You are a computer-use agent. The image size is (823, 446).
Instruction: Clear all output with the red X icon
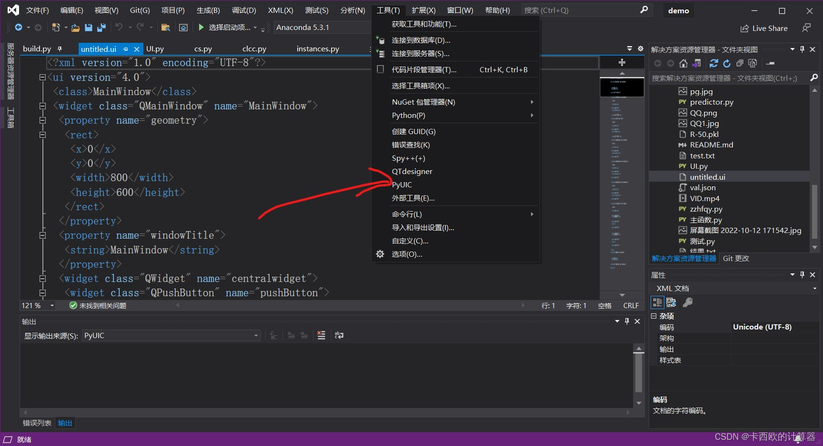tap(321, 335)
